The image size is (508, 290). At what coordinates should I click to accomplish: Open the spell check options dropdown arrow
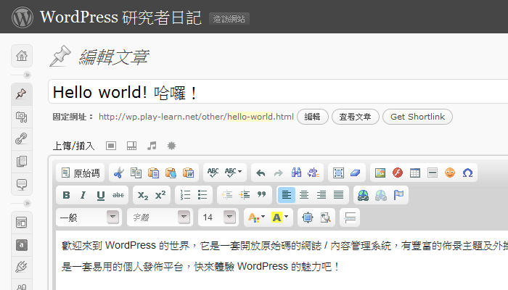239,172
